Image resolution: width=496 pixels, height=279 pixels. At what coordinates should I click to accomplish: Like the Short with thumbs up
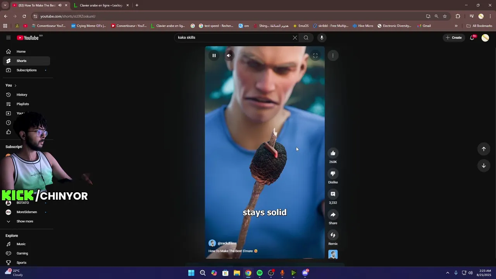333,153
